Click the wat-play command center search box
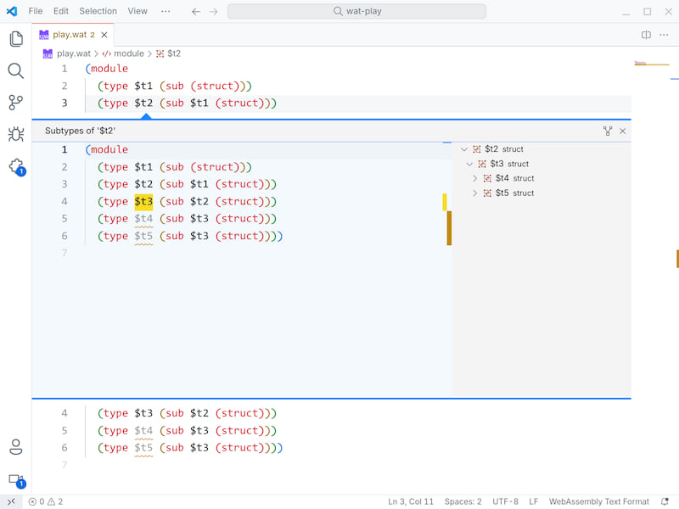679x509 pixels. click(x=356, y=11)
